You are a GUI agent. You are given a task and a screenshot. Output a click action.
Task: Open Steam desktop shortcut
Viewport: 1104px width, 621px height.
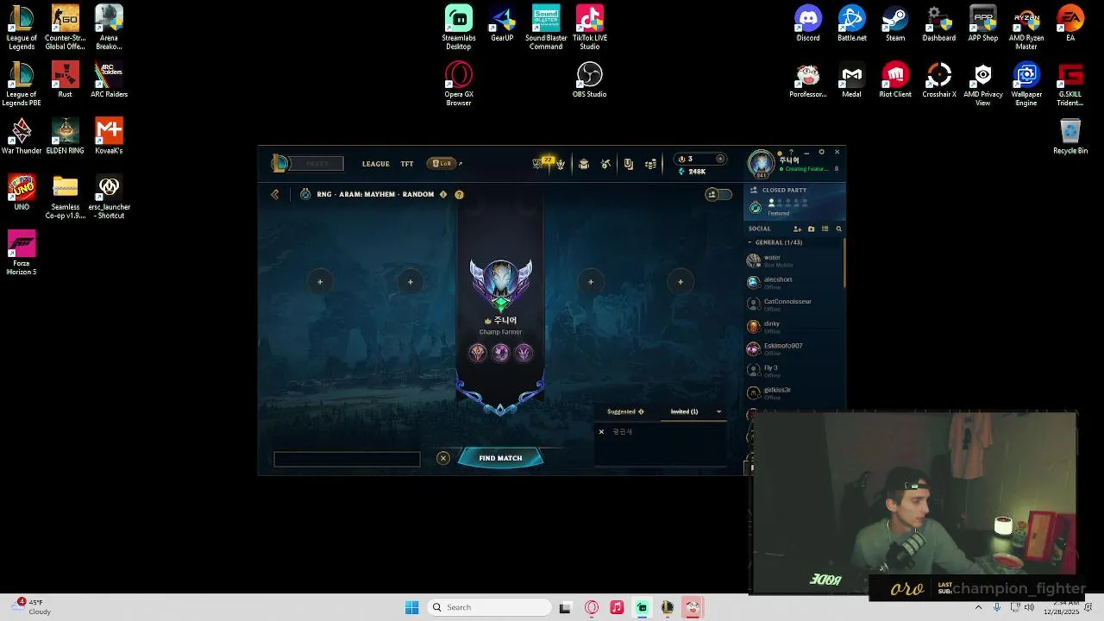[895, 24]
